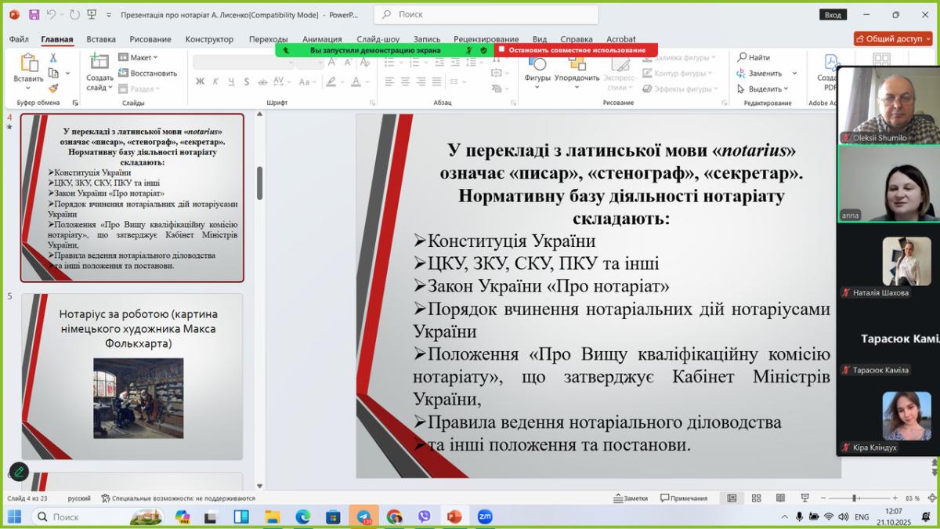The image size is (940, 529).
Task: Start slideshow from status bar icon
Action: coord(804,498)
